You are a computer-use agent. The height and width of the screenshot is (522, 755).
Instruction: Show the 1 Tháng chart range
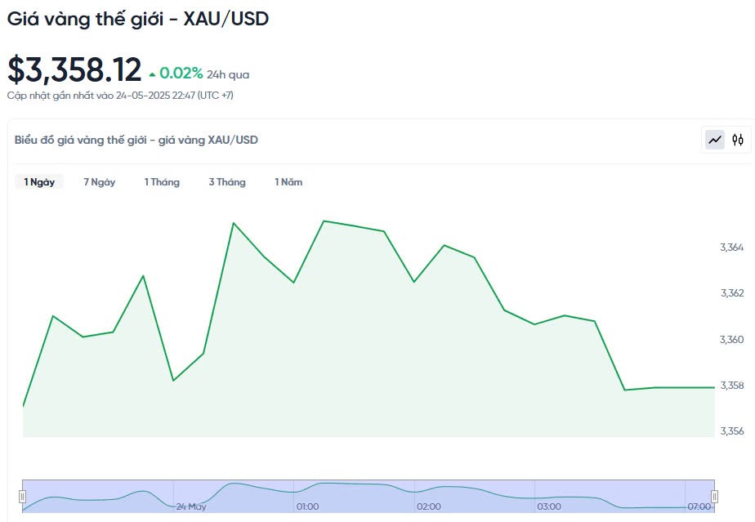(162, 182)
